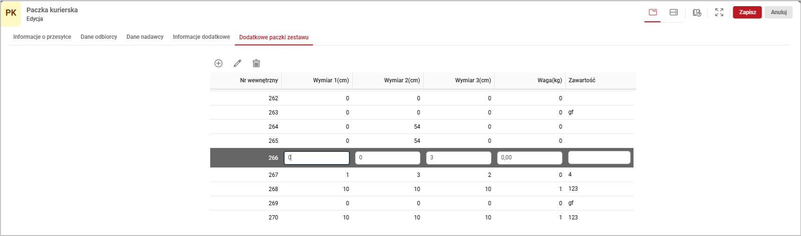Select row number 269

point(273,203)
